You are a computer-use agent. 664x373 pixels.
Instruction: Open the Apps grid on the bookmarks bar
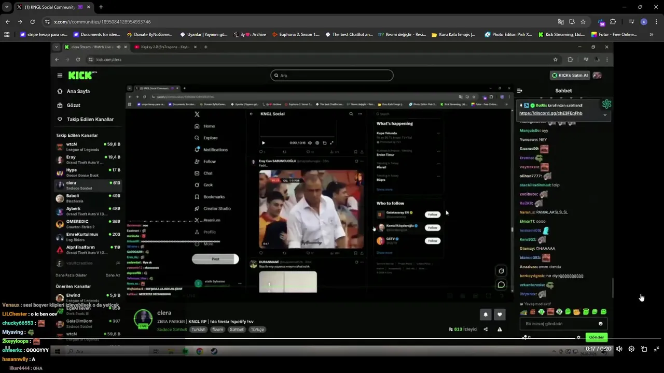7,35
